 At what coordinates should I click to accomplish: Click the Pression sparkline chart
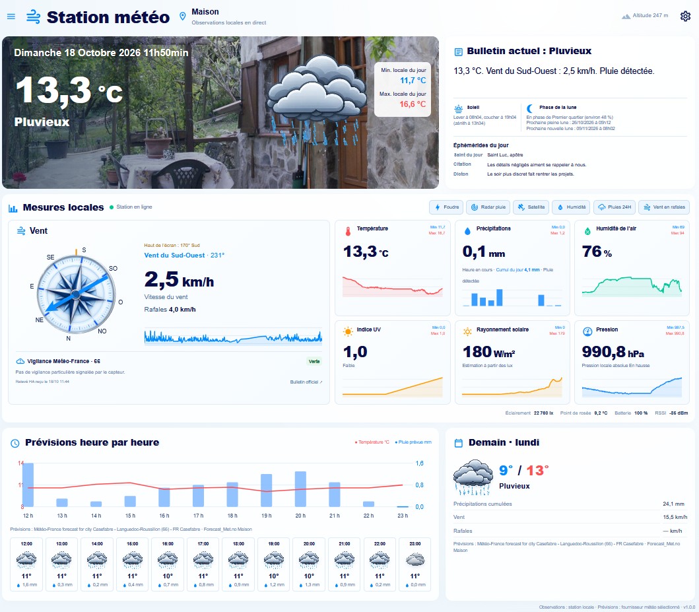coord(632,388)
